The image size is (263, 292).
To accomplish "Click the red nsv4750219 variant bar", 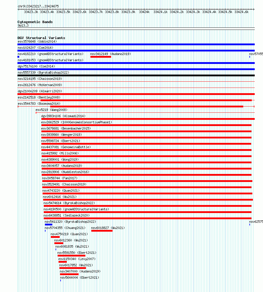I will tap(55, 237).
